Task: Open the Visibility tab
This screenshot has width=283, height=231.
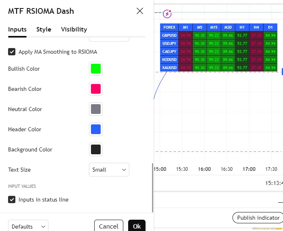Action: pos(74,29)
